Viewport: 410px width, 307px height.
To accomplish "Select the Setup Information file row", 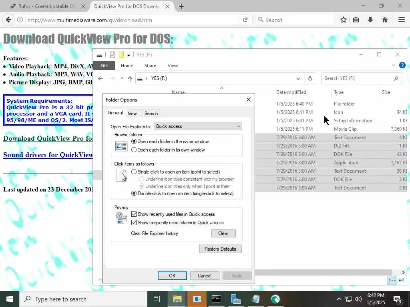I will coord(331,121).
